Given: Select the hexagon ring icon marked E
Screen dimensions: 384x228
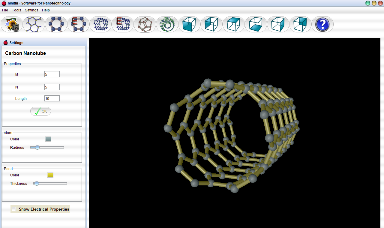Looking at the screenshot, I should [x=78, y=24].
